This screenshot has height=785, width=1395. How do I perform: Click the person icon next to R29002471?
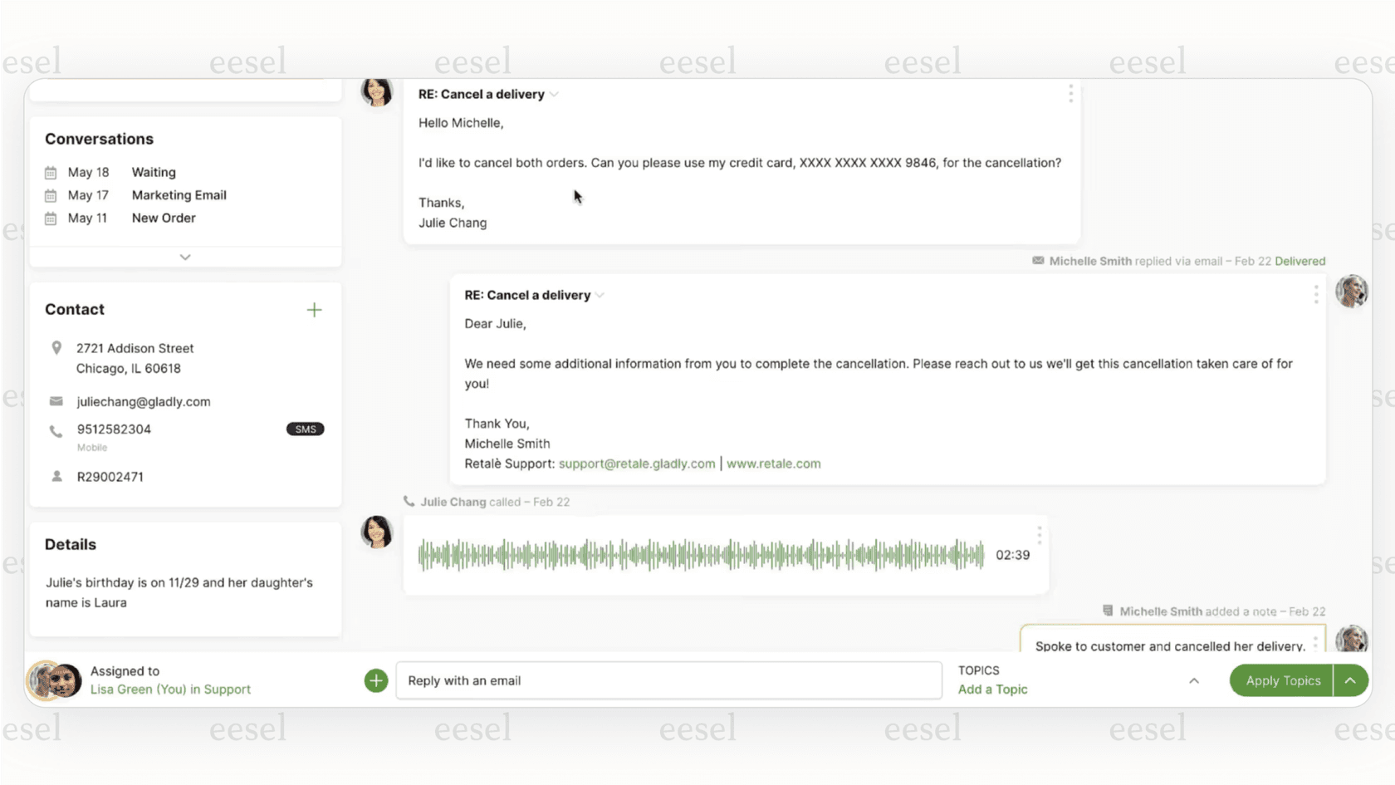56,476
